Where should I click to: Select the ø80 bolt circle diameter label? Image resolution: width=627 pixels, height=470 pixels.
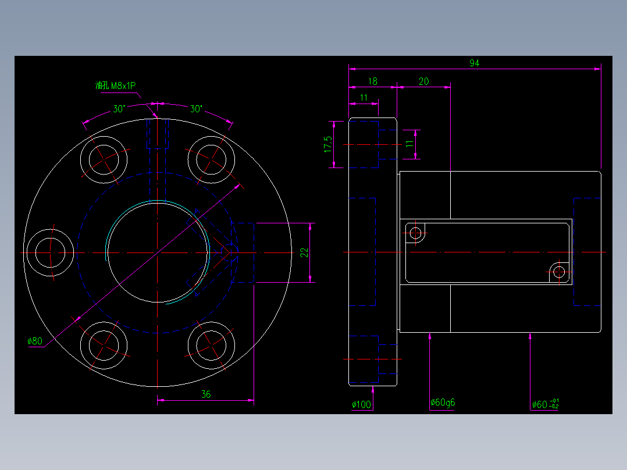coord(35,341)
